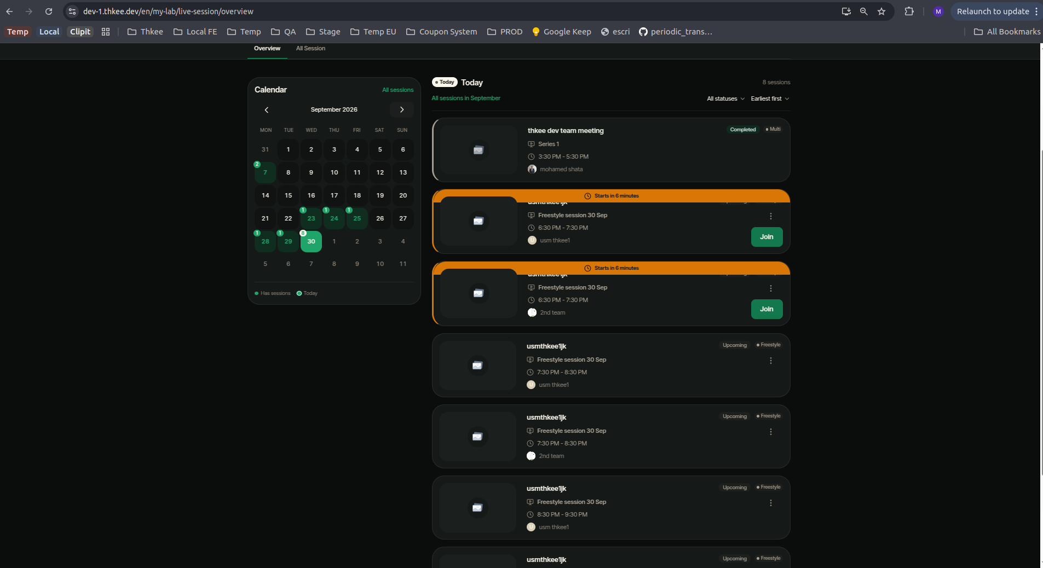This screenshot has width=1043, height=568.
Task: Switch to the All Session tab
Action: pos(310,49)
